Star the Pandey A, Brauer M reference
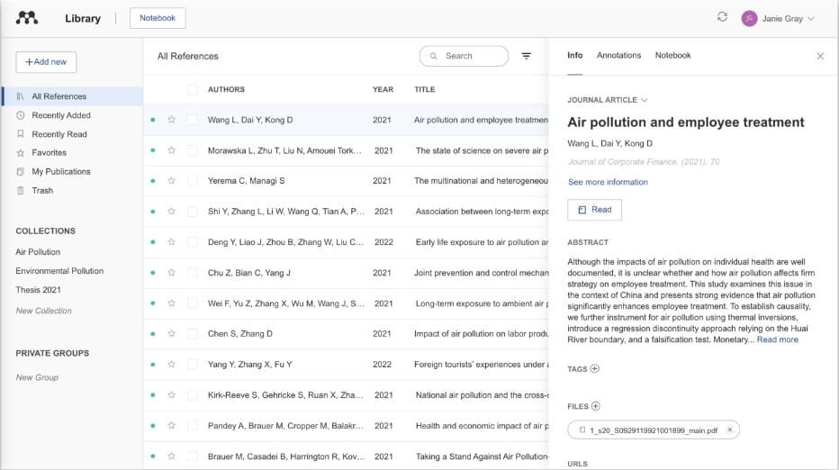The height and width of the screenshot is (470, 839). (x=171, y=426)
